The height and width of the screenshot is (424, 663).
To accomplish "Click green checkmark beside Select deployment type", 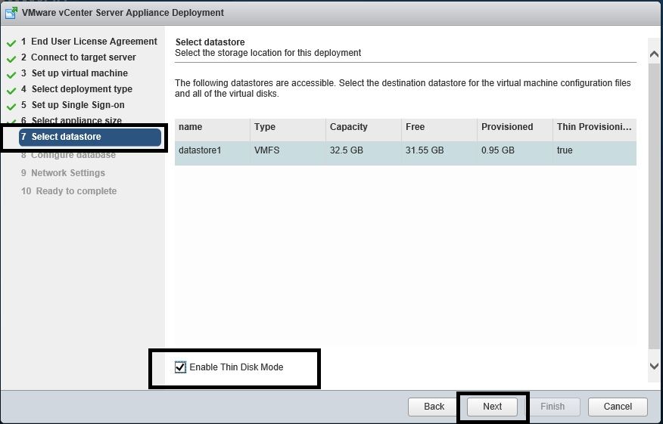I will click(11, 91).
